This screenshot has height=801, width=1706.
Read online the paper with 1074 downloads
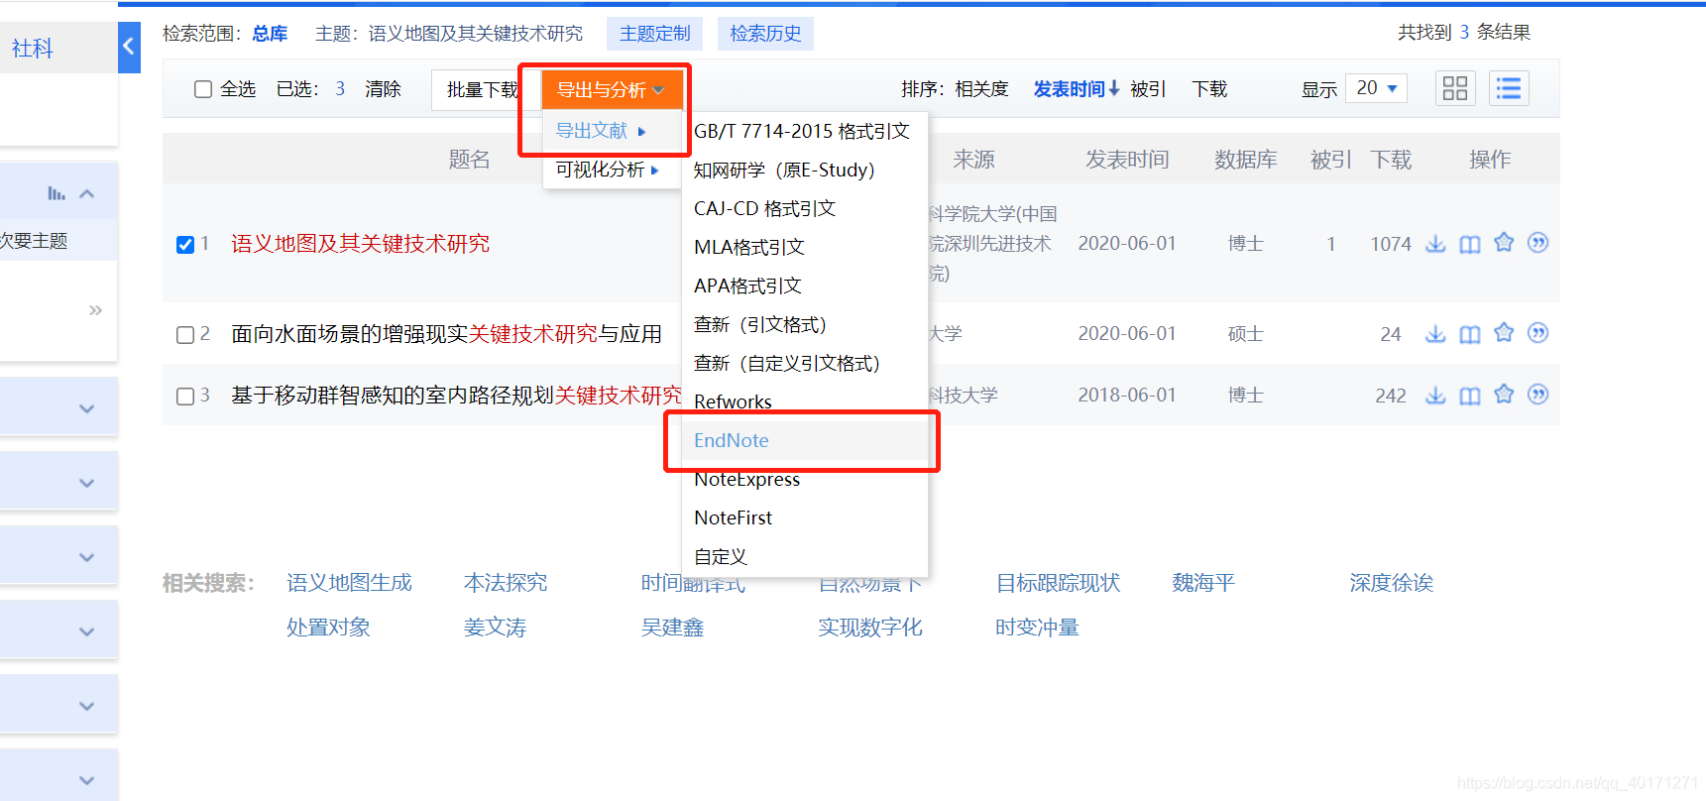coord(1470,244)
